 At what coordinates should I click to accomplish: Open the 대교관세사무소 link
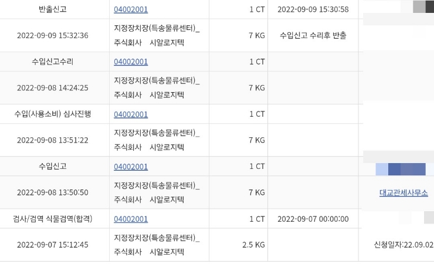coord(404,192)
